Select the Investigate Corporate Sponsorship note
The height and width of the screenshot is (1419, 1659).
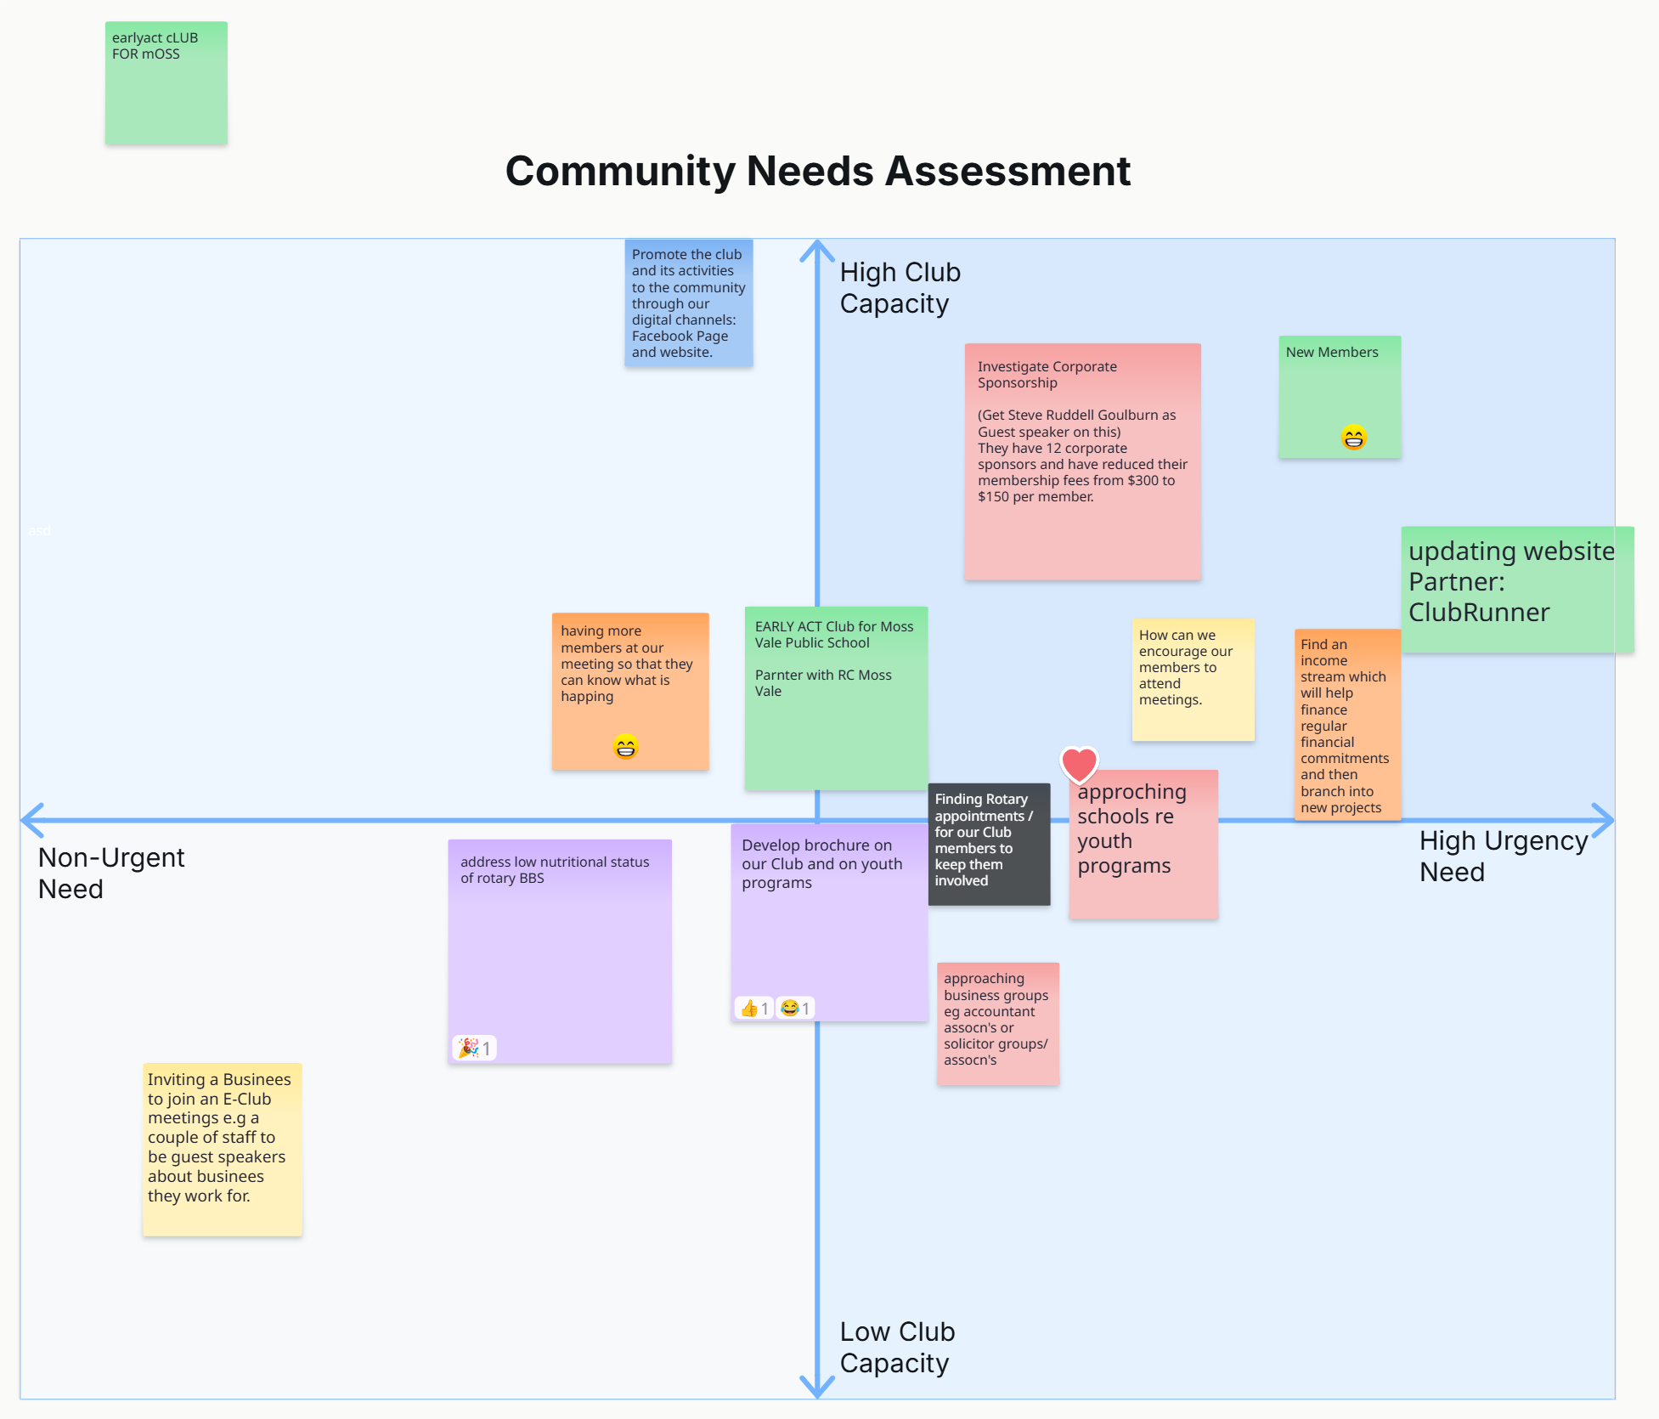tap(1082, 462)
